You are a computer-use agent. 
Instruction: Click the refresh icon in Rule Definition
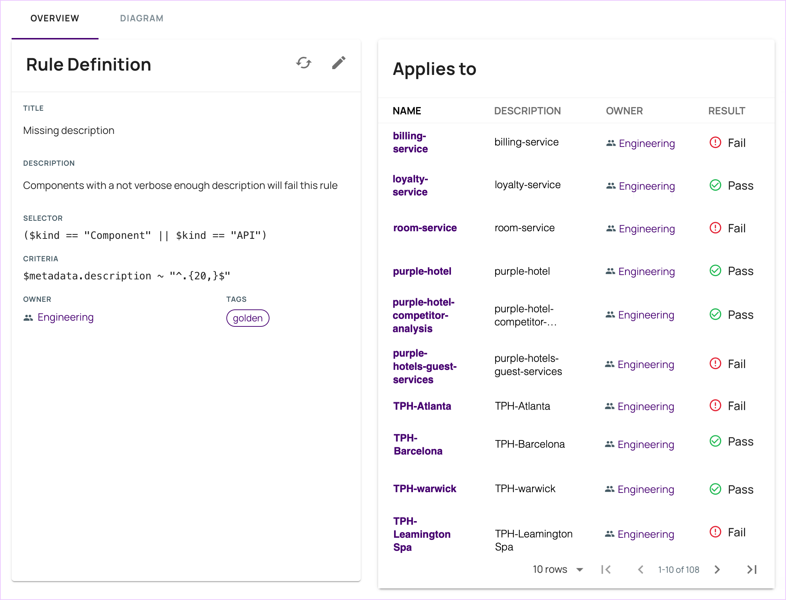coord(304,63)
